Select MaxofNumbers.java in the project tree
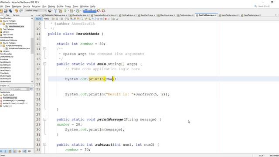 point(16,26)
